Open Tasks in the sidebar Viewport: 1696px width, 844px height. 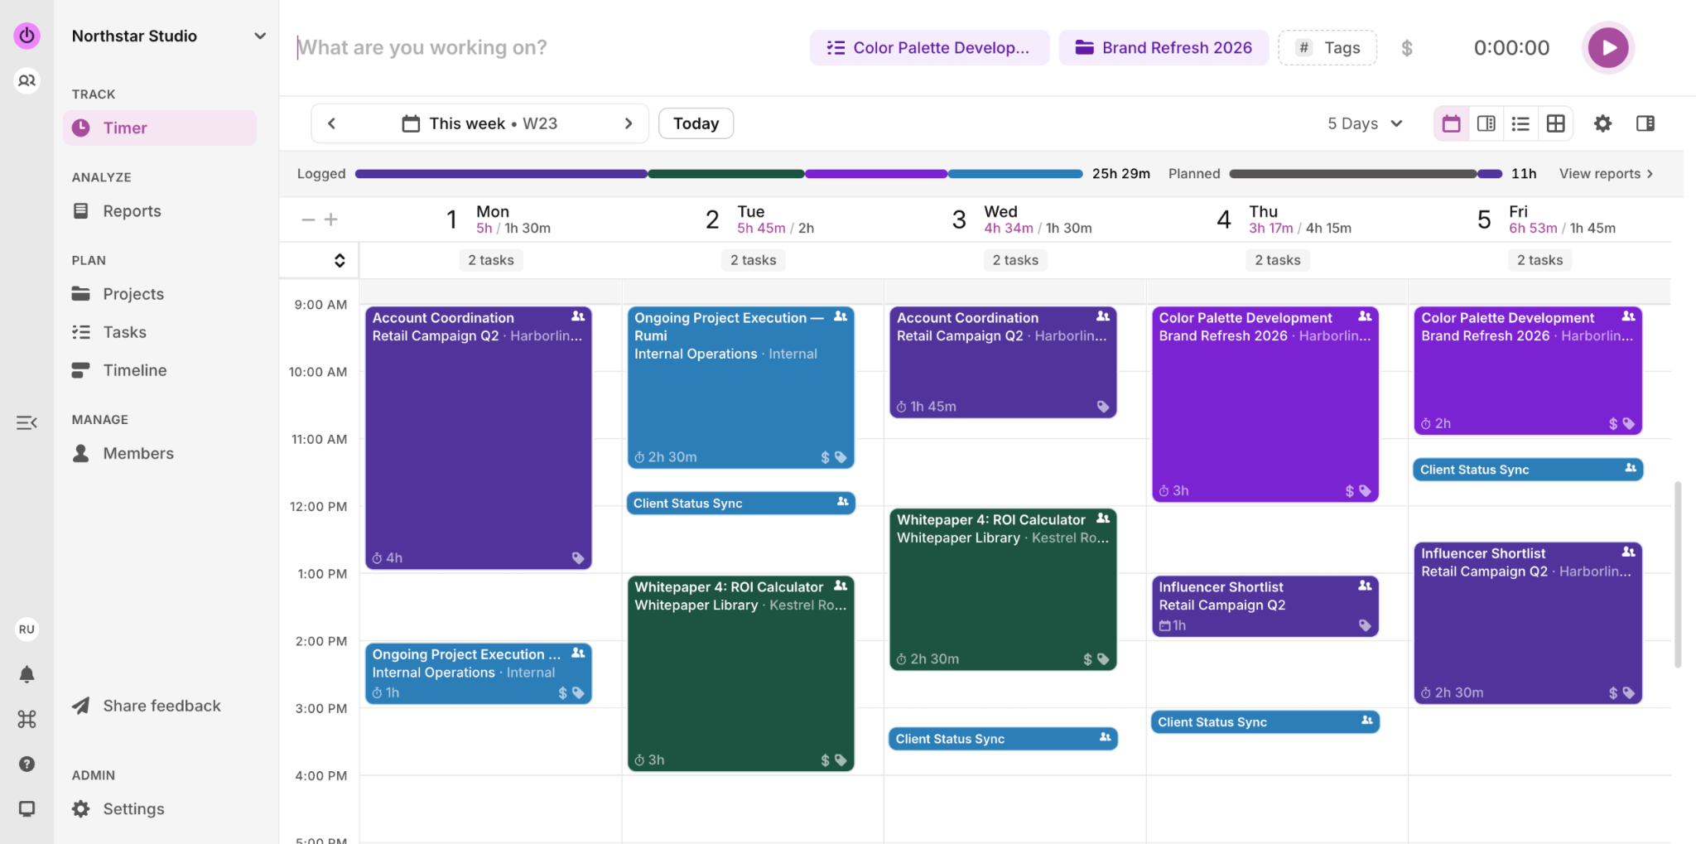click(160, 331)
